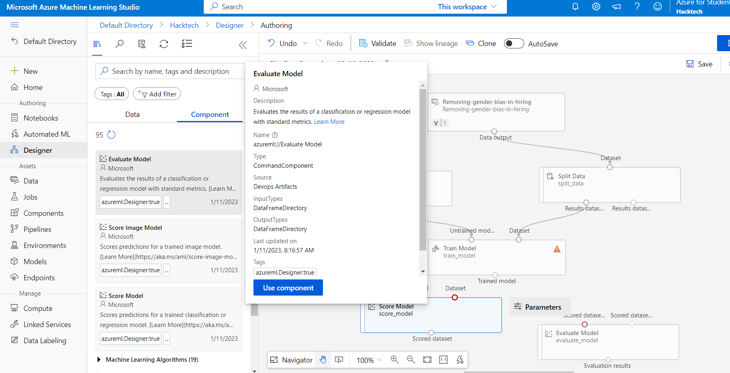Switch to the Component tab
This screenshot has width=730, height=373.
(x=210, y=115)
